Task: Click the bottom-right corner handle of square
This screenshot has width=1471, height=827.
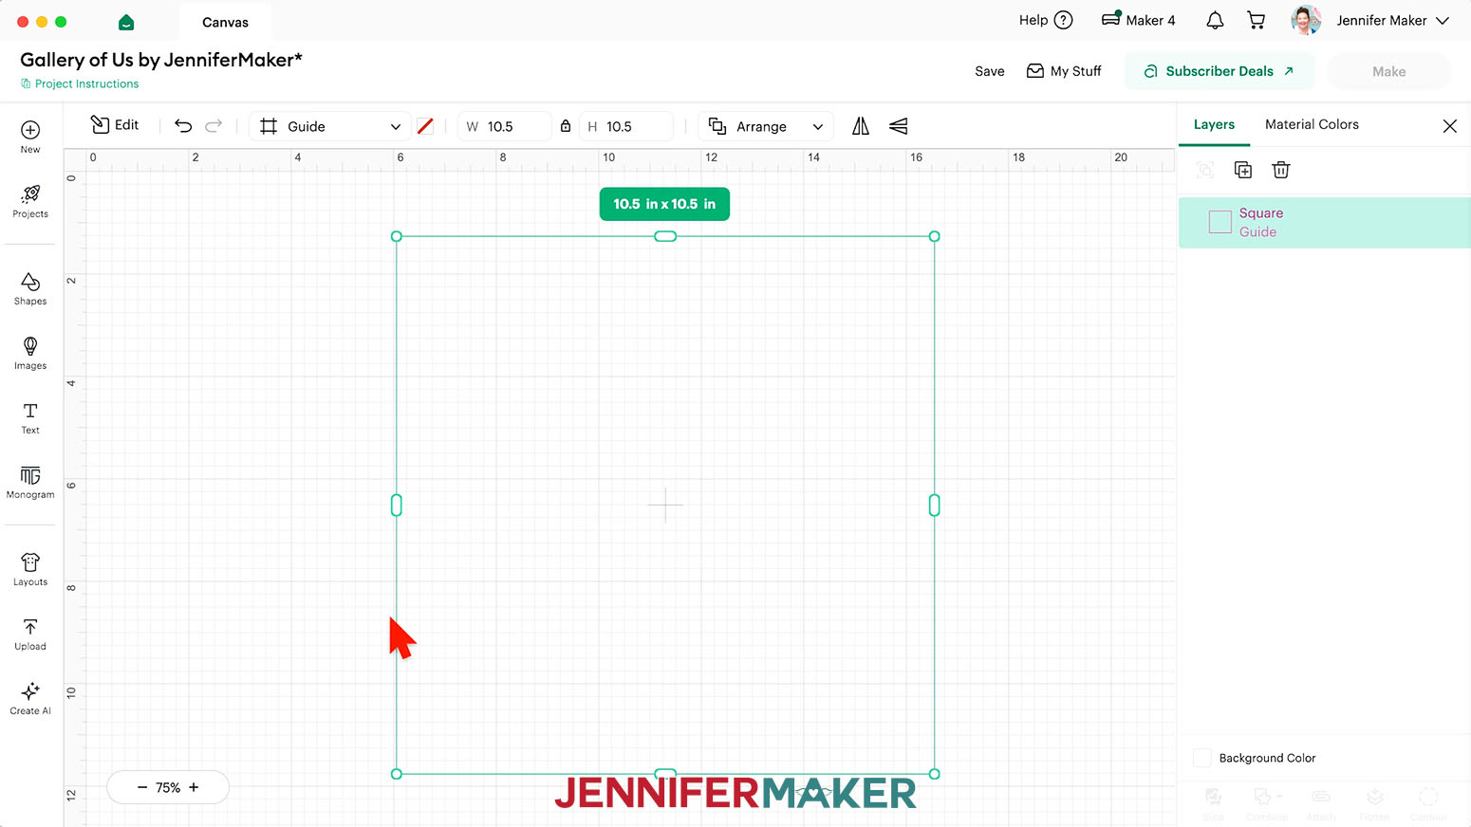Action: point(935,774)
